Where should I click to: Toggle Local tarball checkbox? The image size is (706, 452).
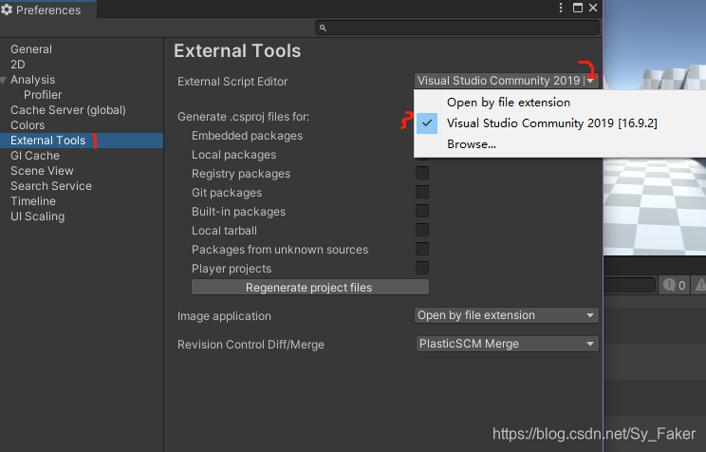[x=422, y=230]
